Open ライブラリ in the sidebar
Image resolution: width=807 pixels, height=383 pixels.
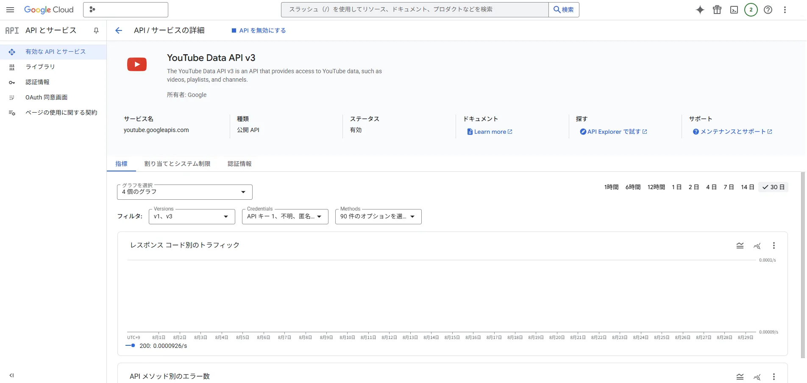click(x=53, y=67)
